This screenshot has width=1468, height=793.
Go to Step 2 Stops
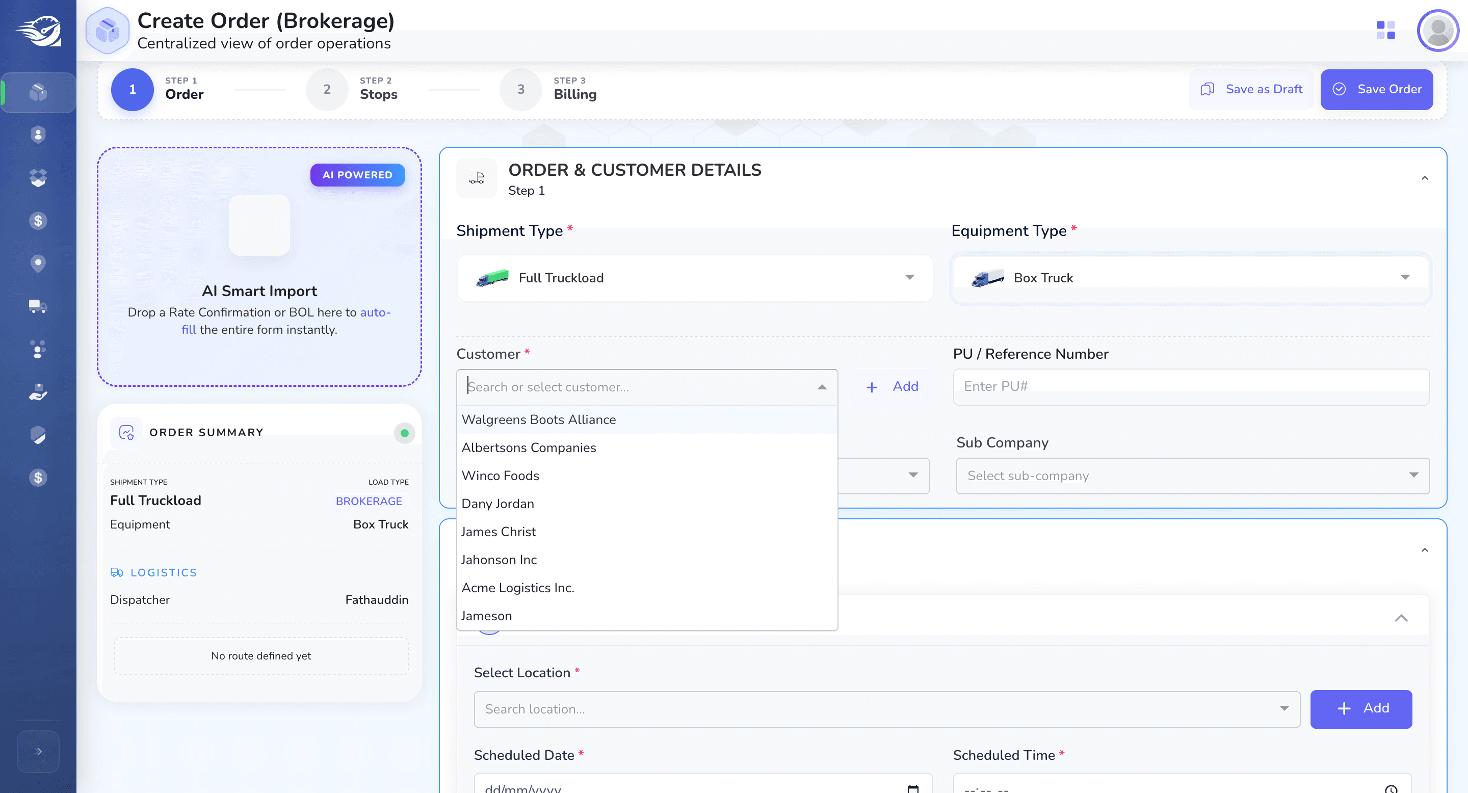click(352, 89)
